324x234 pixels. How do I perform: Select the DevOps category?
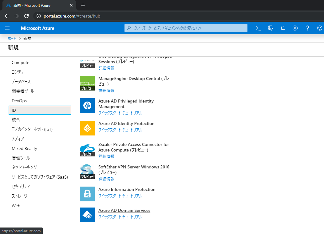coord(19,101)
